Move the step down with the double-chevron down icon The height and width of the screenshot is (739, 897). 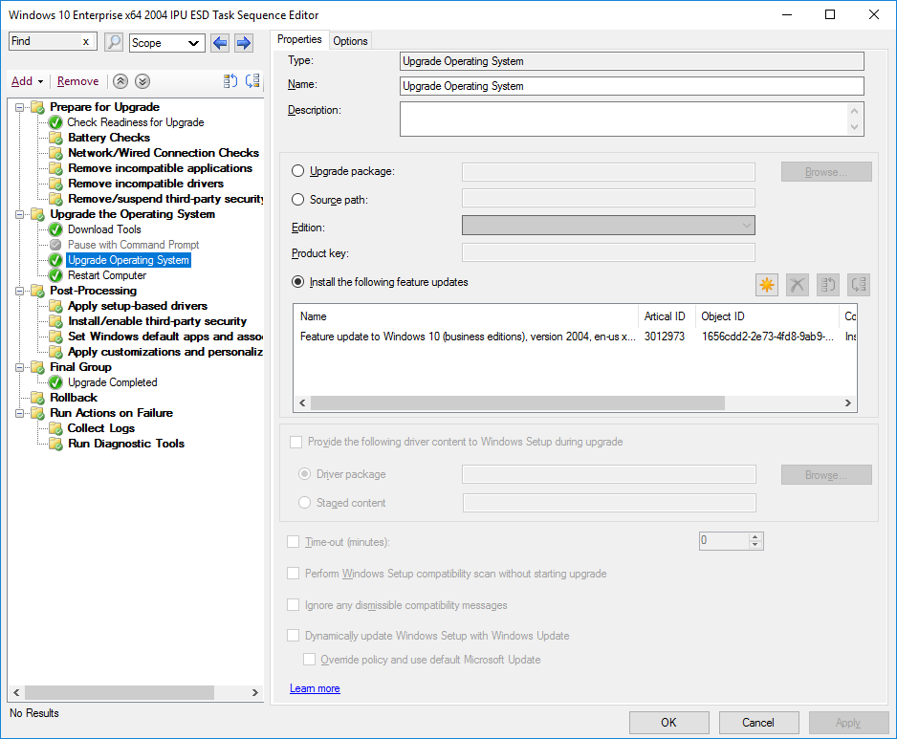(x=142, y=81)
